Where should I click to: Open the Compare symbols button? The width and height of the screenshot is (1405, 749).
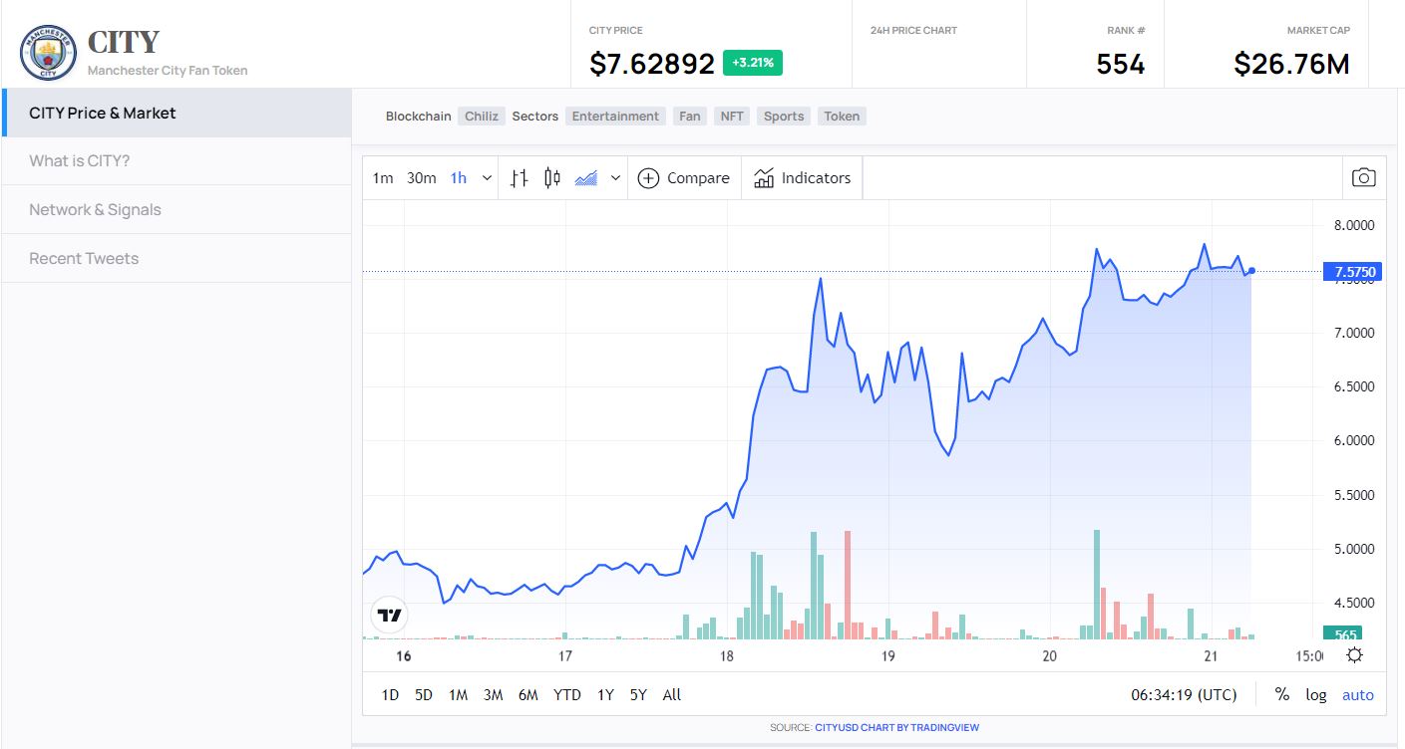684,178
